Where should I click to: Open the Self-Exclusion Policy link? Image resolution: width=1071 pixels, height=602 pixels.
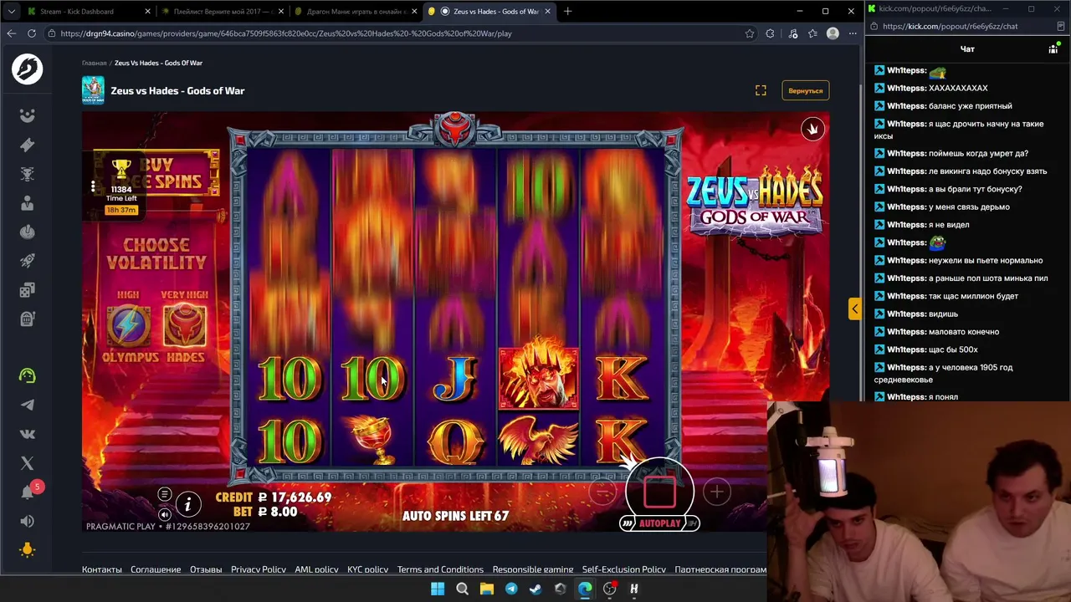pyautogui.click(x=624, y=569)
